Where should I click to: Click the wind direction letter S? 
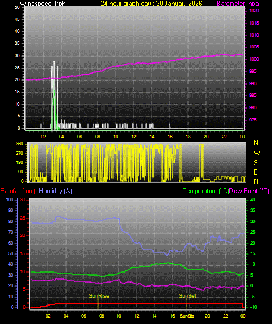click(x=256, y=163)
